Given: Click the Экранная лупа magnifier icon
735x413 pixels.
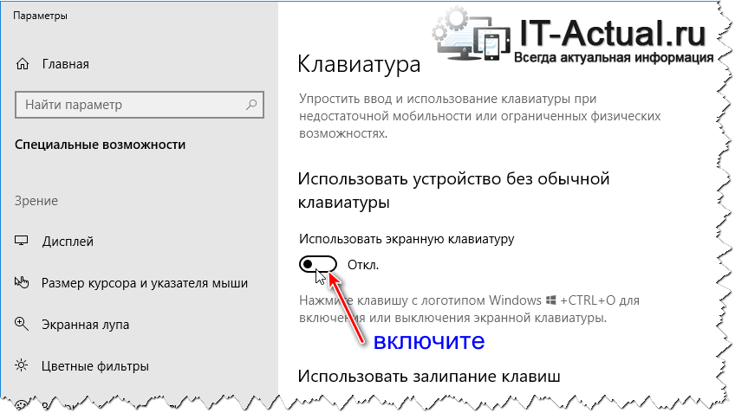Looking at the screenshot, I should [x=23, y=325].
